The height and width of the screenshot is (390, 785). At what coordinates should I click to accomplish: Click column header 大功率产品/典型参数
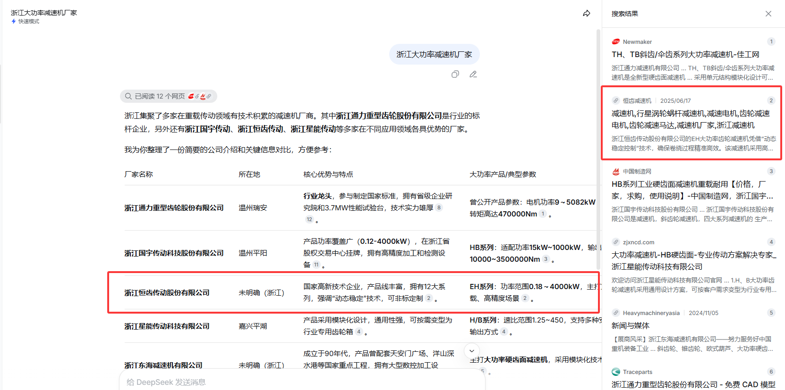pos(503,174)
